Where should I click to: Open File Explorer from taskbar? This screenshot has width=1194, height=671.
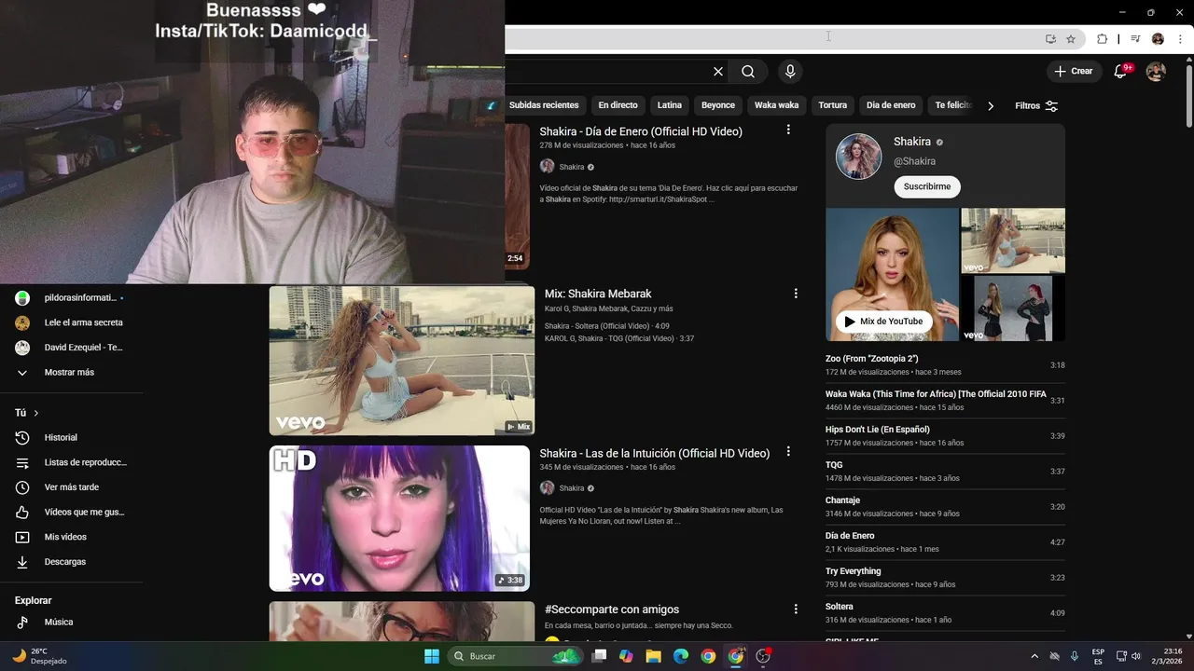click(x=653, y=656)
